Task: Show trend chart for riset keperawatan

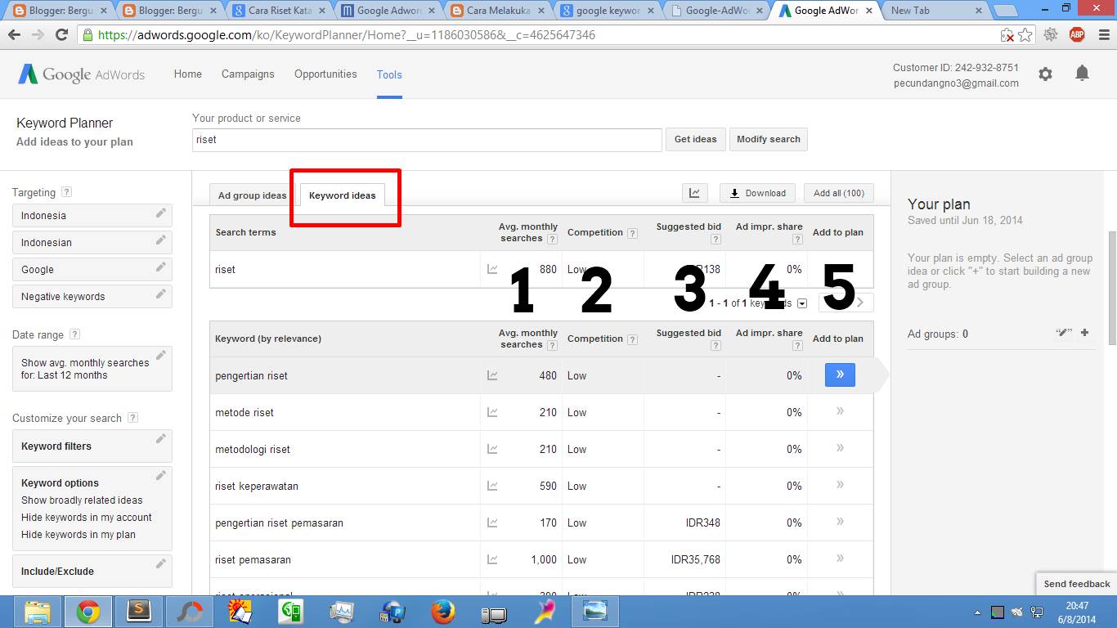Action: pyautogui.click(x=492, y=486)
